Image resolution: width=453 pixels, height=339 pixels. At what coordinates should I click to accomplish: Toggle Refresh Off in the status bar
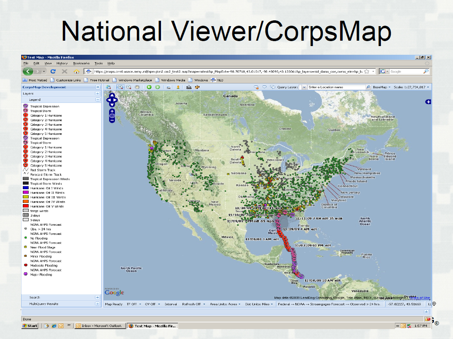click(192, 304)
